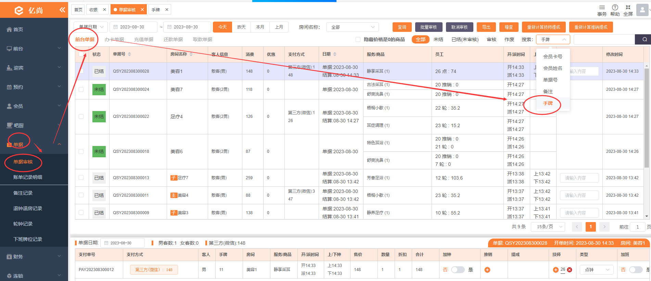
Task: Close the 单据审核 tab
Action: pos(142,10)
